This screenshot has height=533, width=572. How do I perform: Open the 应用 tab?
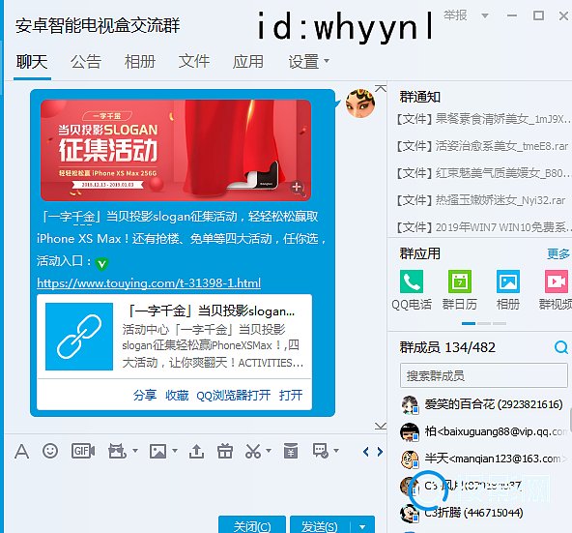click(248, 61)
